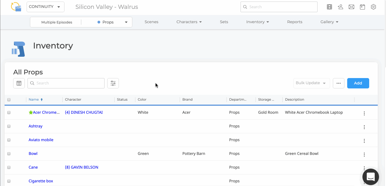Click the global Search field in header
This screenshot has width=386, height=186.
point(279,7)
